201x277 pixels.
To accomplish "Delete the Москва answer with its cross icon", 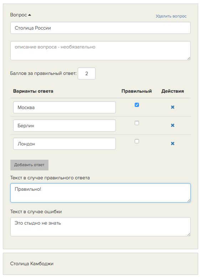I will 172,107.
